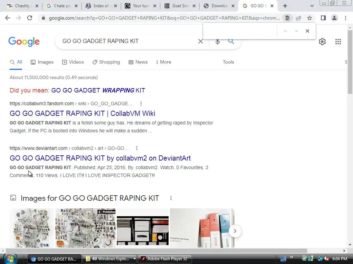Image resolution: width=353 pixels, height=264 pixels.
Task: Click the vertical page scrollbar thumb
Action: pos(350,62)
